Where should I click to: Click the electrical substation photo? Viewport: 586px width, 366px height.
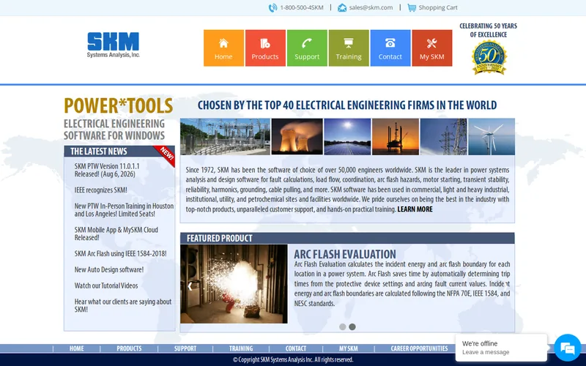225,137
